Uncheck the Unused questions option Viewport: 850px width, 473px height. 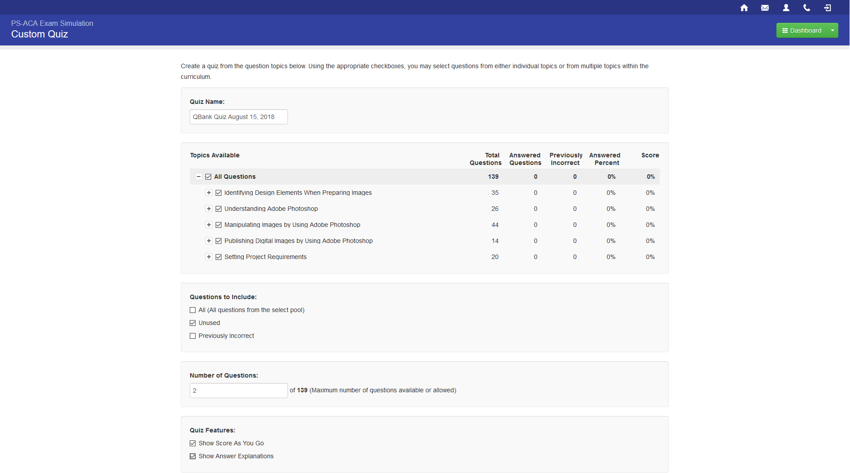pos(193,323)
